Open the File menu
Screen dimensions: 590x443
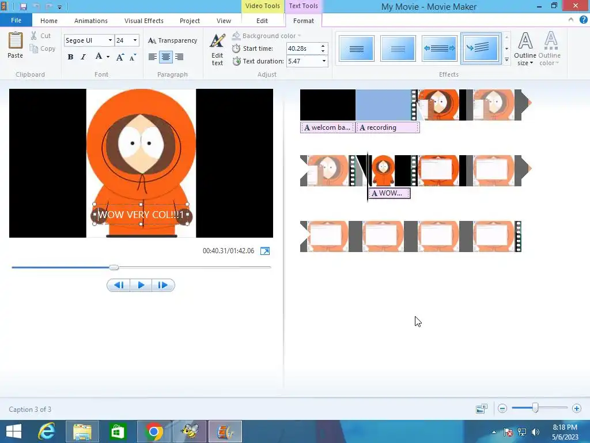(16, 20)
